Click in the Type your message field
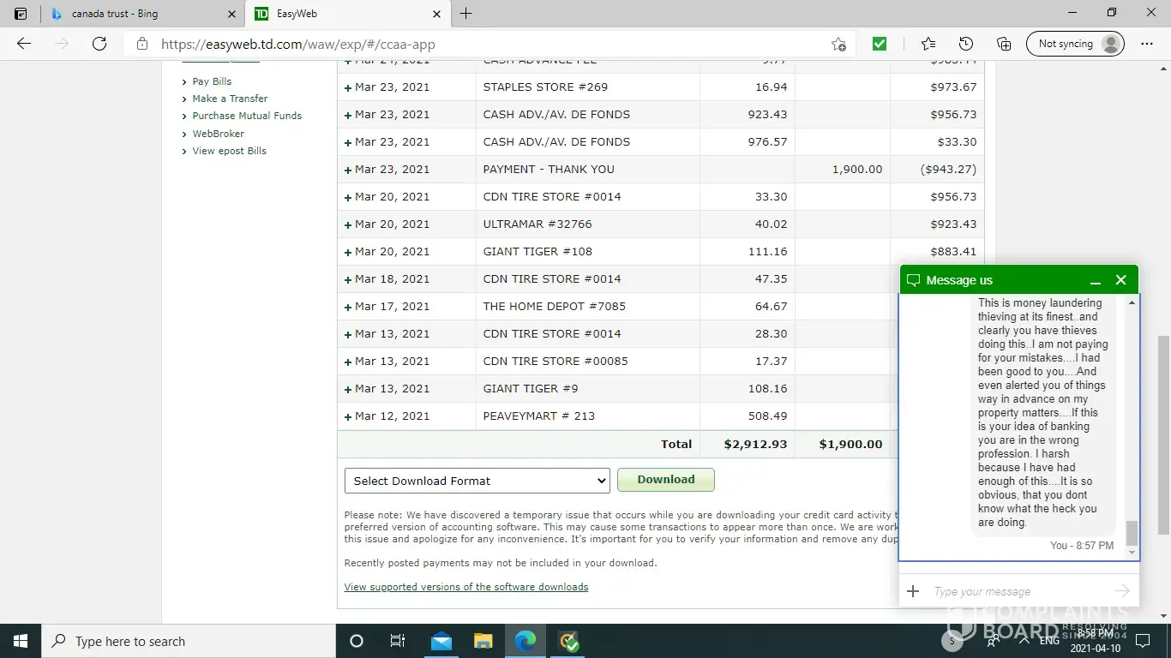Viewport: 1171px width, 658px height. tap(1020, 591)
